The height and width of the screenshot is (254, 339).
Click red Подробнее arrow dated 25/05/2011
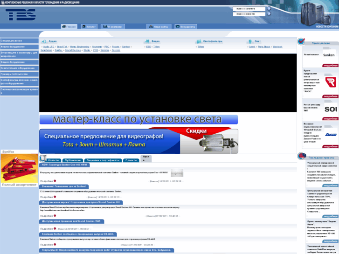tap(55, 228)
